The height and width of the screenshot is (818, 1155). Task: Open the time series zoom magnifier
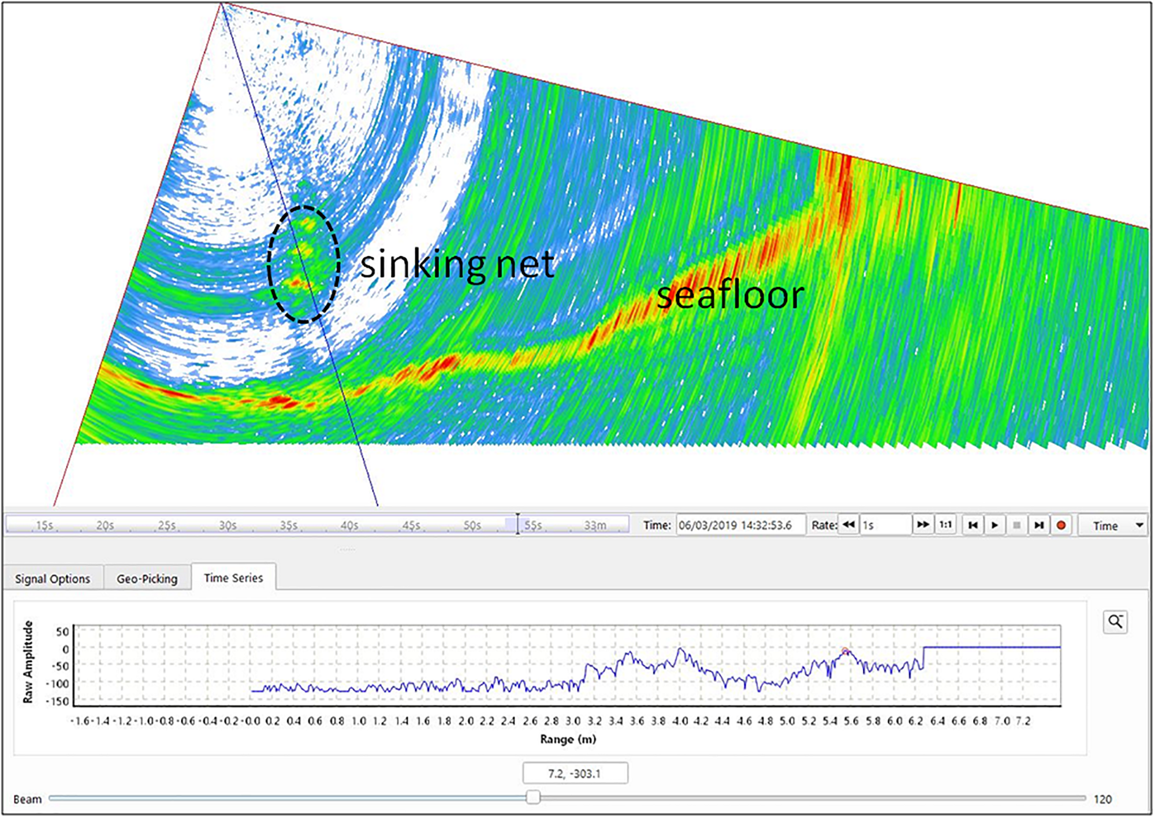pos(1115,620)
